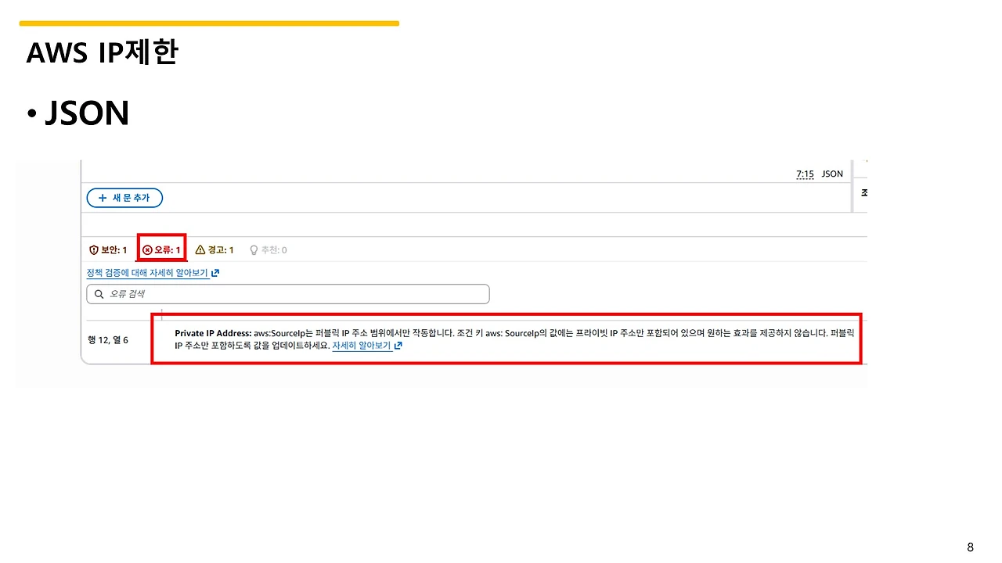
Task: Click the magnifier icon in 오류 검색
Action: click(99, 294)
